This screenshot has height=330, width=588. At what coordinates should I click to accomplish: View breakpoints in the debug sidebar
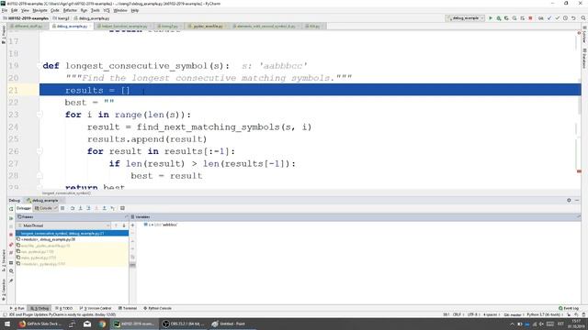(x=11, y=245)
